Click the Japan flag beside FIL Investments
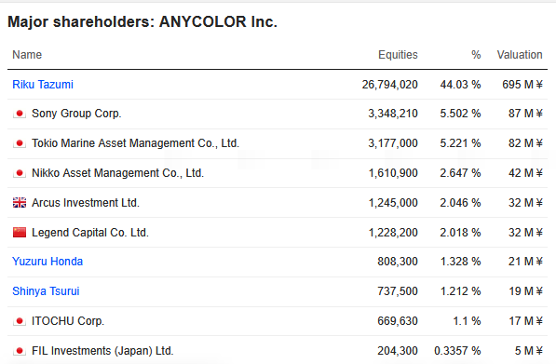The height and width of the screenshot is (364, 556). pyautogui.click(x=20, y=351)
